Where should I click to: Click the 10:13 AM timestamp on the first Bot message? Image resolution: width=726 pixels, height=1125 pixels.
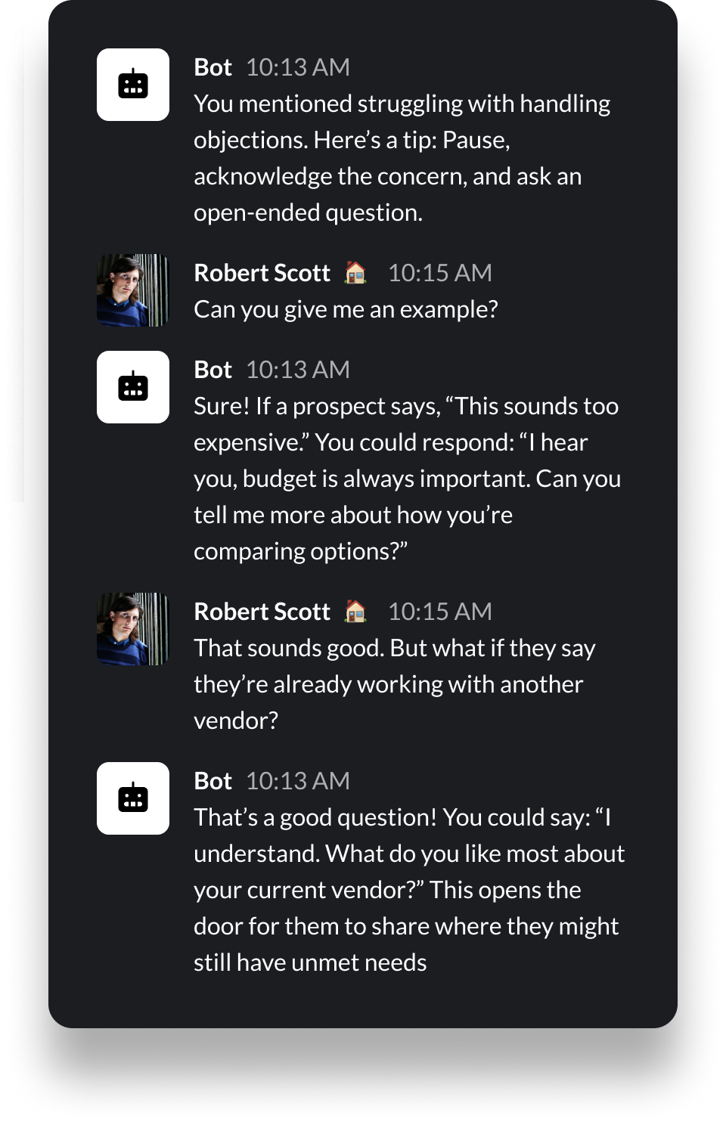(x=298, y=67)
